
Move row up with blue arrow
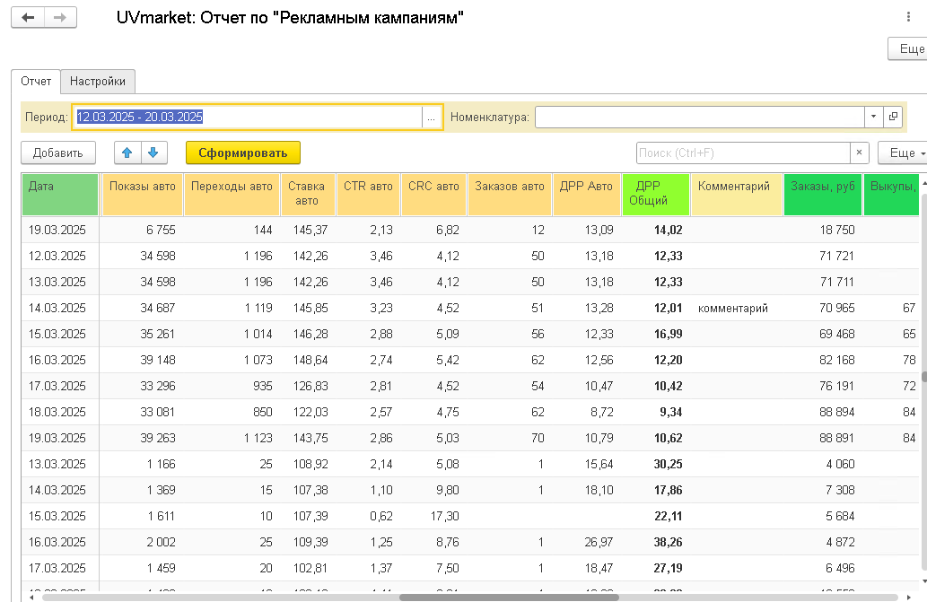[127, 153]
